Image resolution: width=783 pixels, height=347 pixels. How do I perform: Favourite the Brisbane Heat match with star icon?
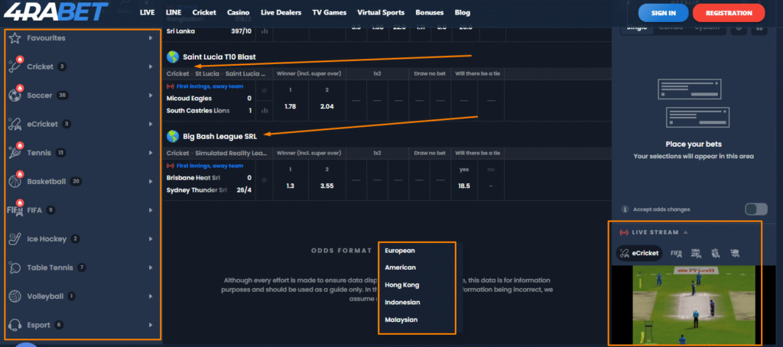pos(264,180)
